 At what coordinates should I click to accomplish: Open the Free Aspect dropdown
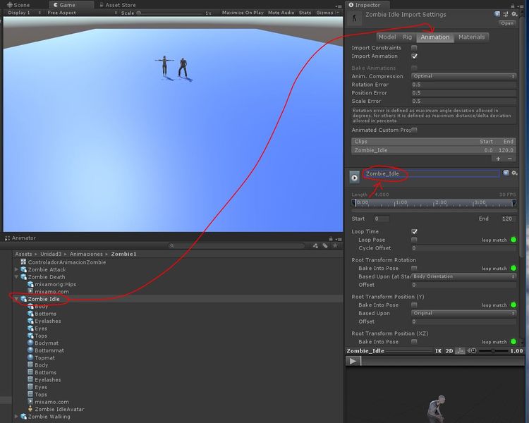(x=82, y=13)
